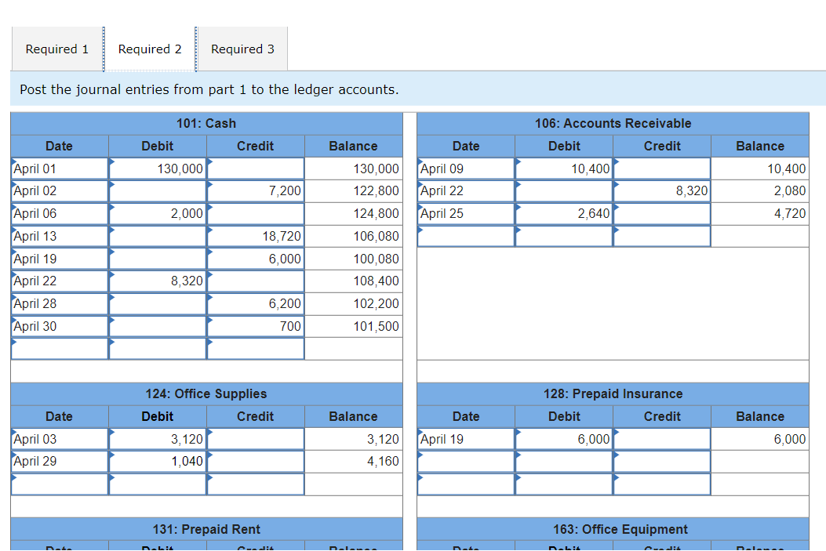Switch to the Required 3 tab
This screenshot has width=826, height=551.
pyautogui.click(x=242, y=49)
